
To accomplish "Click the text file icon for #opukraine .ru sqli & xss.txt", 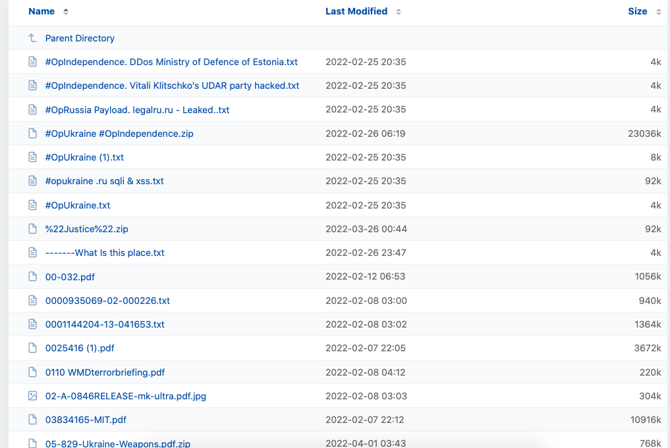I will pyautogui.click(x=32, y=181).
